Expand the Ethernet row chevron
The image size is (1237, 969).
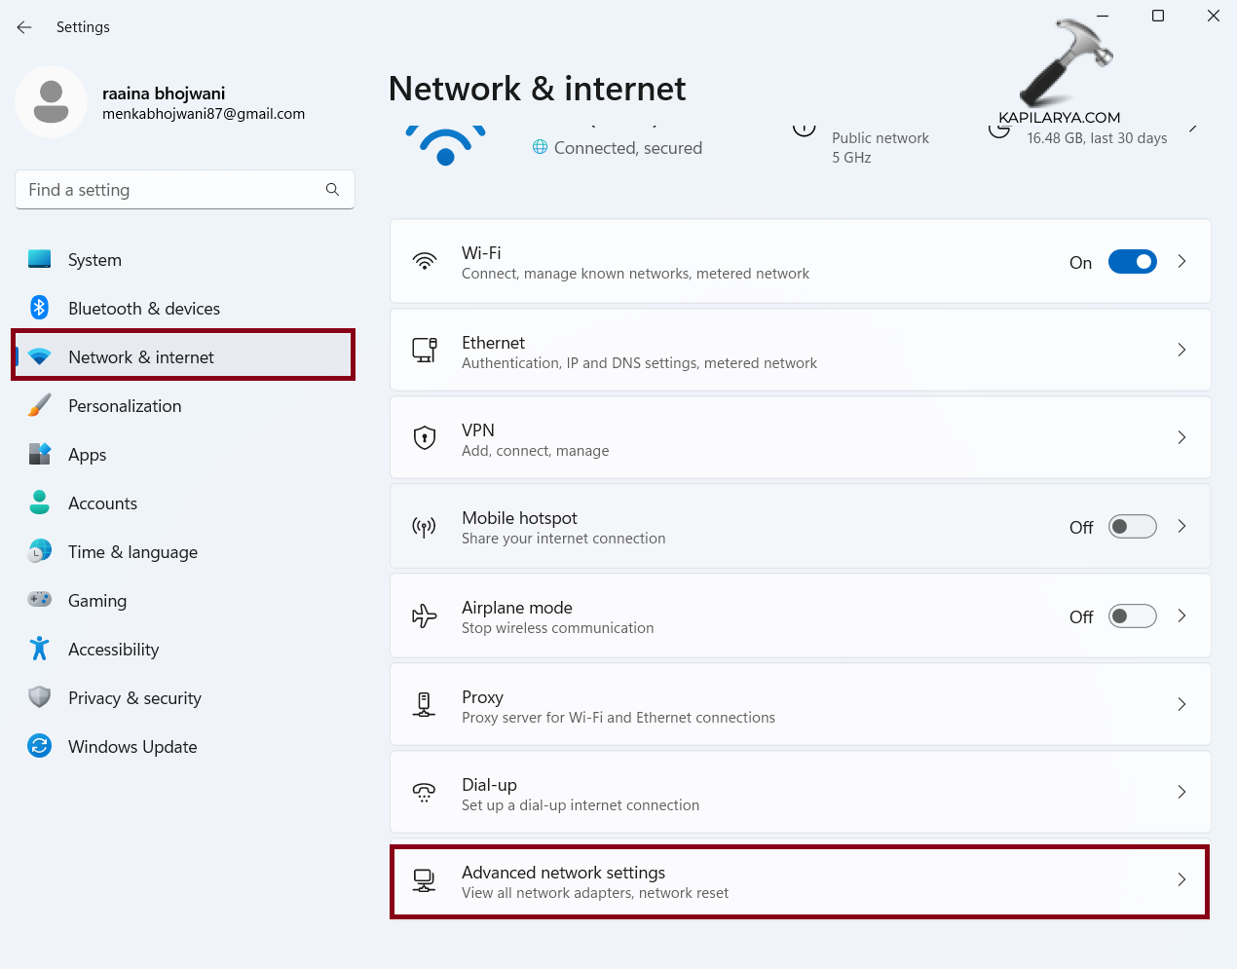(x=1181, y=350)
